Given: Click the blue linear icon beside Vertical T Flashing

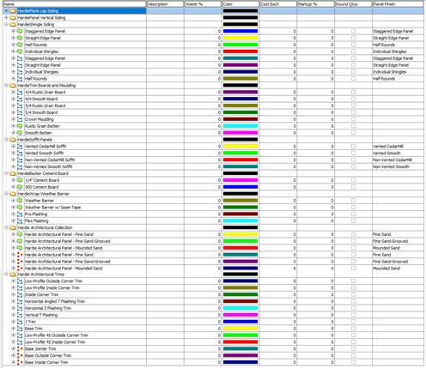Looking at the screenshot, I should pyautogui.click(x=20, y=315).
